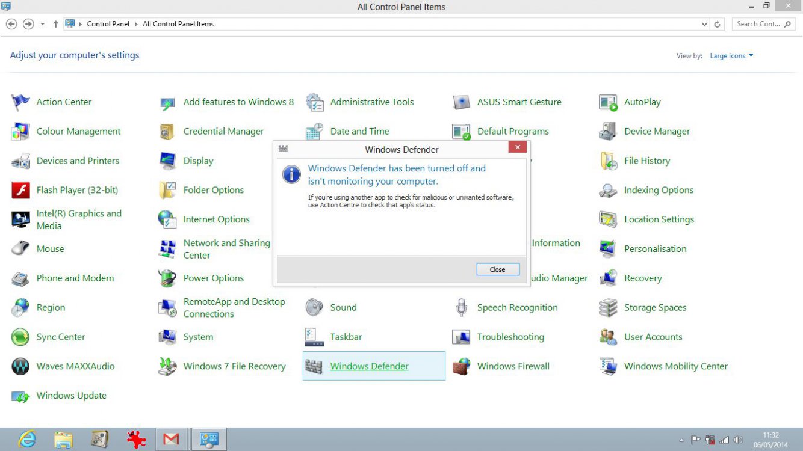This screenshot has height=451, width=803.
Task: Open the Windows Firewall icon
Action: tap(461, 366)
